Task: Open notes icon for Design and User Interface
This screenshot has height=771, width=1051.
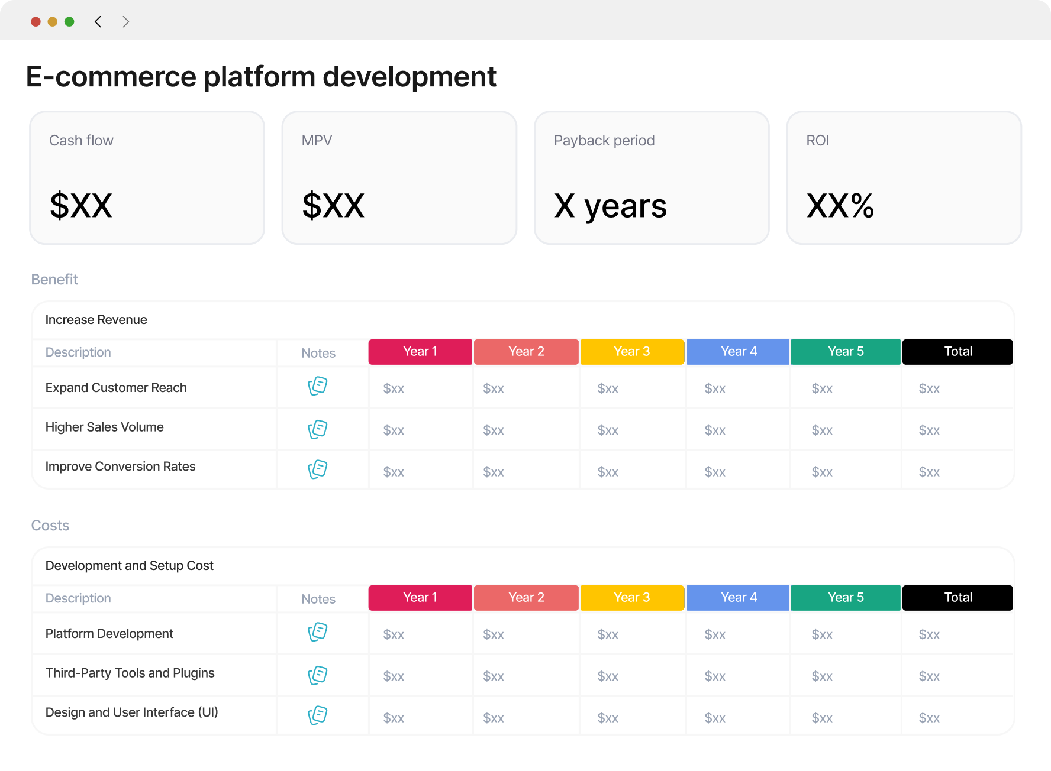Action: coord(318,715)
